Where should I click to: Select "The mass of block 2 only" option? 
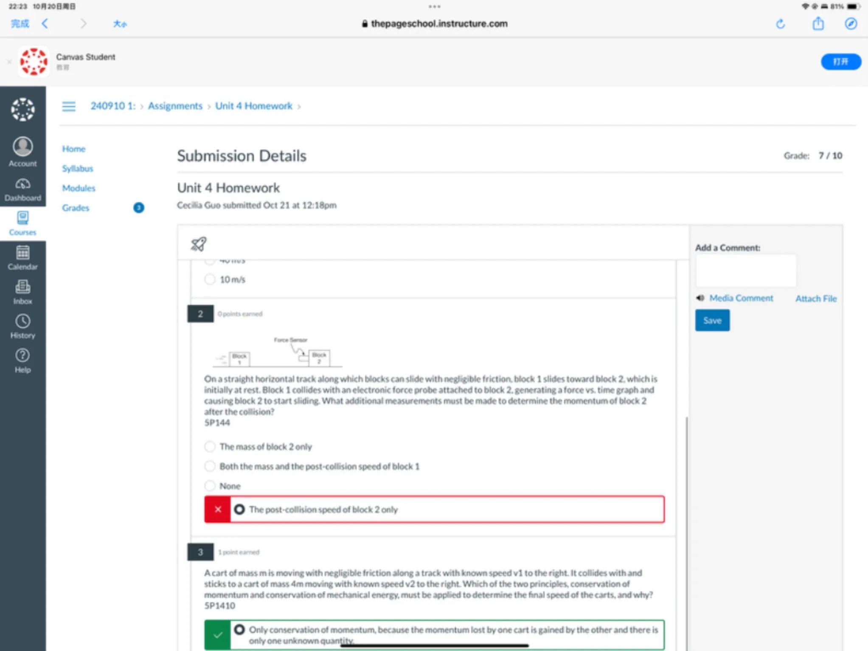tap(210, 446)
